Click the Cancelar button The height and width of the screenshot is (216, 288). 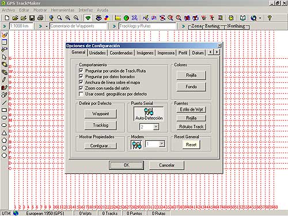(x=166, y=165)
